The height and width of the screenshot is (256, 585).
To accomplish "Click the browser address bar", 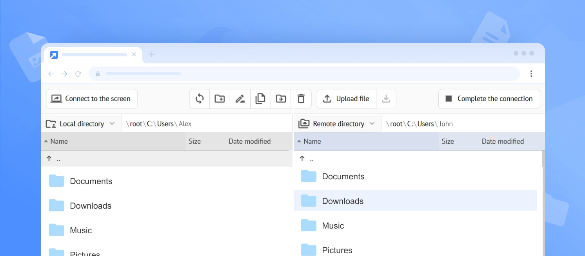I will (x=304, y=74).
